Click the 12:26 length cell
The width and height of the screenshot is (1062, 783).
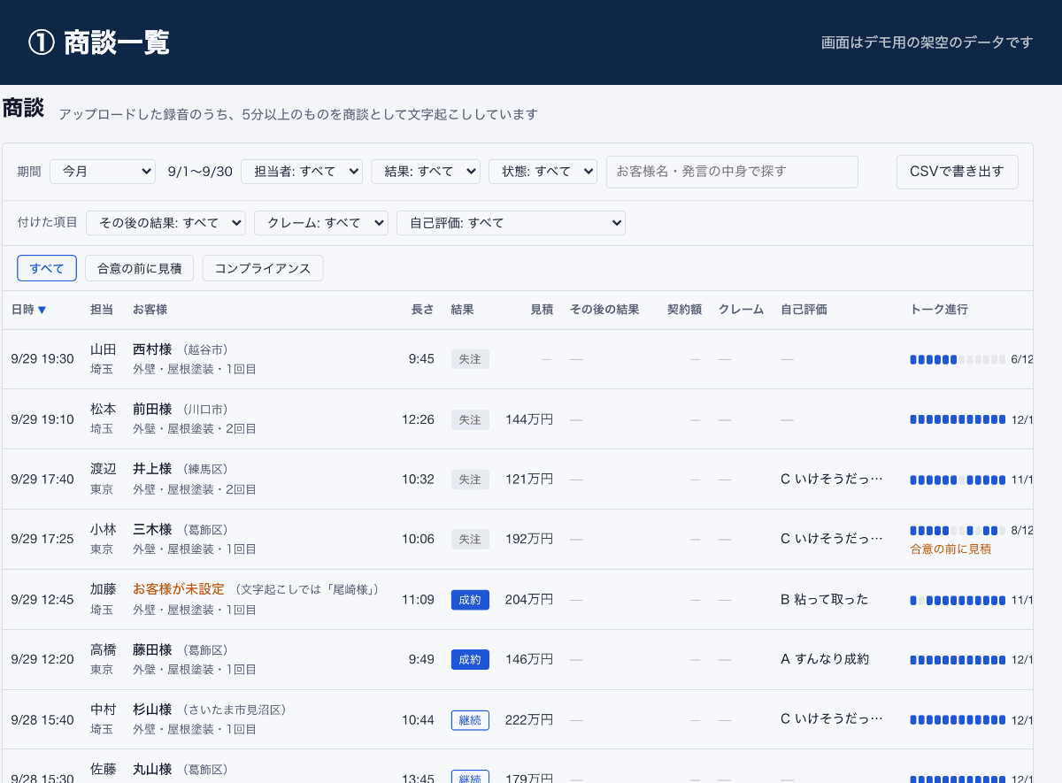(x=418, y=419)
